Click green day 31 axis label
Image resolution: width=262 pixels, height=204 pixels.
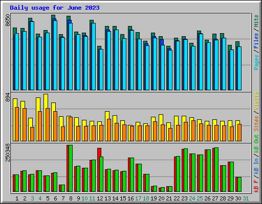246,198
